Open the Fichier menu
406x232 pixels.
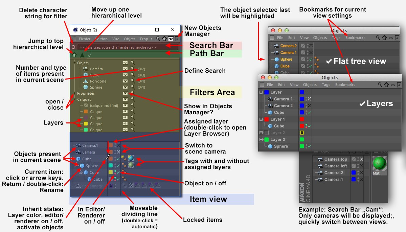point(85,39)
